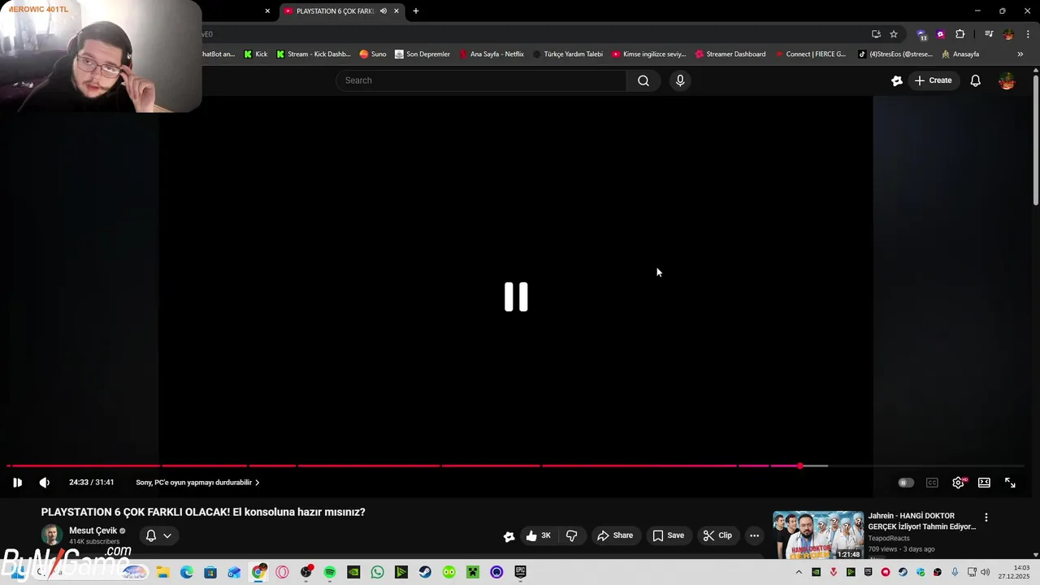
Task: Show more bookmarks chevron
Action: [1020, 54]
